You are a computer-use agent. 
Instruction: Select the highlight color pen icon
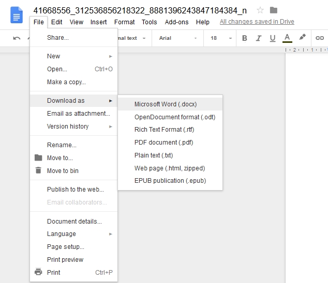(303, 38)
